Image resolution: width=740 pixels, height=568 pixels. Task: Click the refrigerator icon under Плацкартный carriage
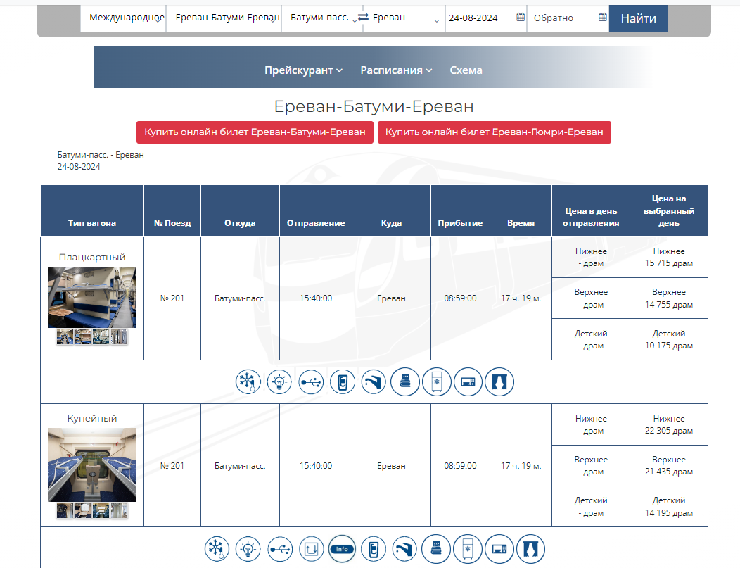[x=437, y=381]
